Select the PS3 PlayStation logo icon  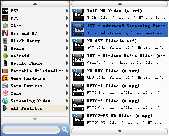(5, 18)
